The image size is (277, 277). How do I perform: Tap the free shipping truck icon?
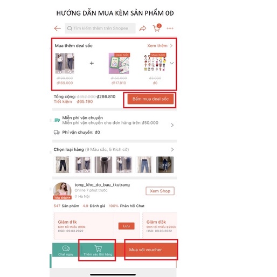(x=57, y=120)
